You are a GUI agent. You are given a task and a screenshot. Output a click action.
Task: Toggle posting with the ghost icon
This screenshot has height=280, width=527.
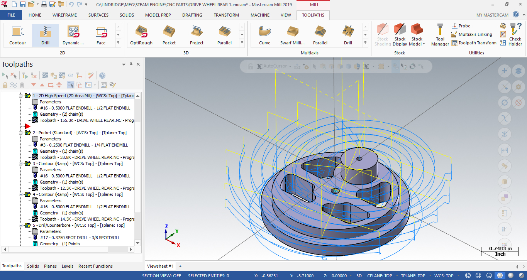point(22,85)
